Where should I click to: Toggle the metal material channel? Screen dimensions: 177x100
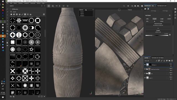pyautogui.click(x=169, y=19)
